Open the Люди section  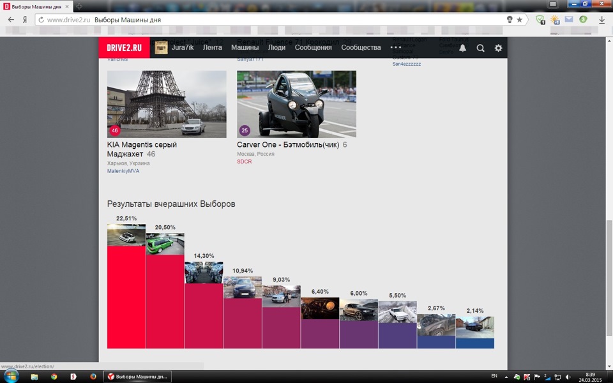[x=276, y=47]
